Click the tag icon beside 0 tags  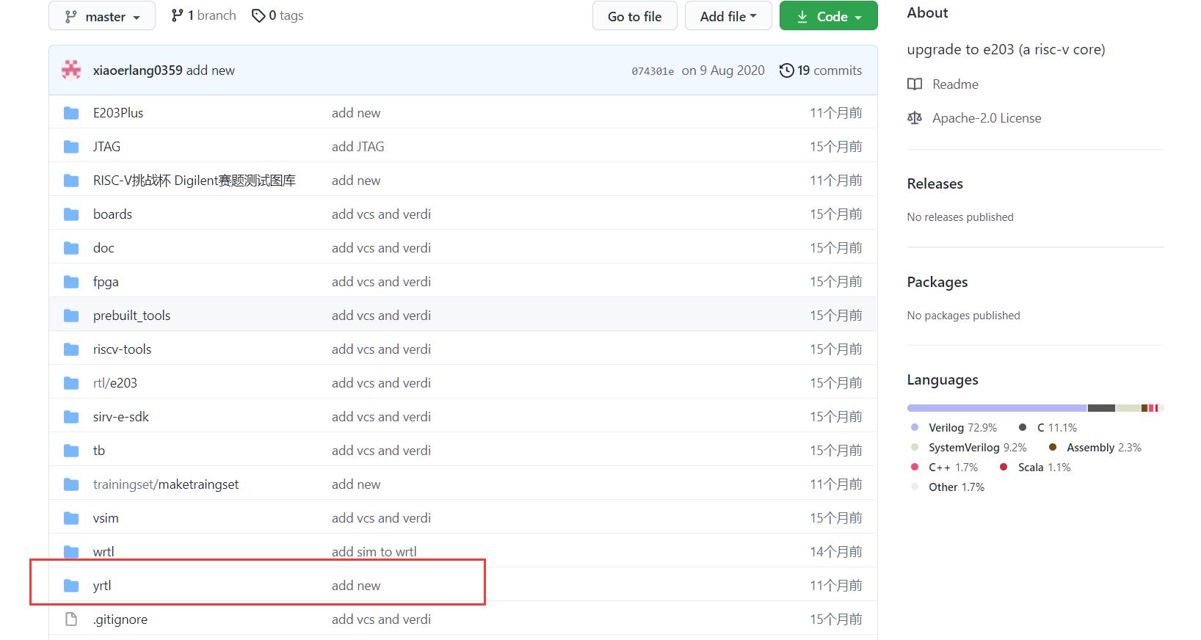coord(258,15)
